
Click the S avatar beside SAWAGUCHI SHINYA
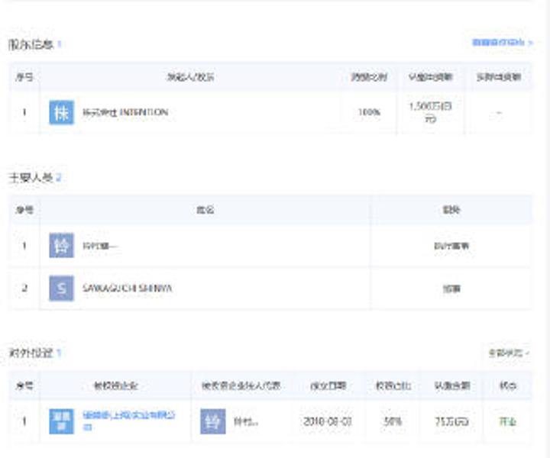tap(61, 288)
